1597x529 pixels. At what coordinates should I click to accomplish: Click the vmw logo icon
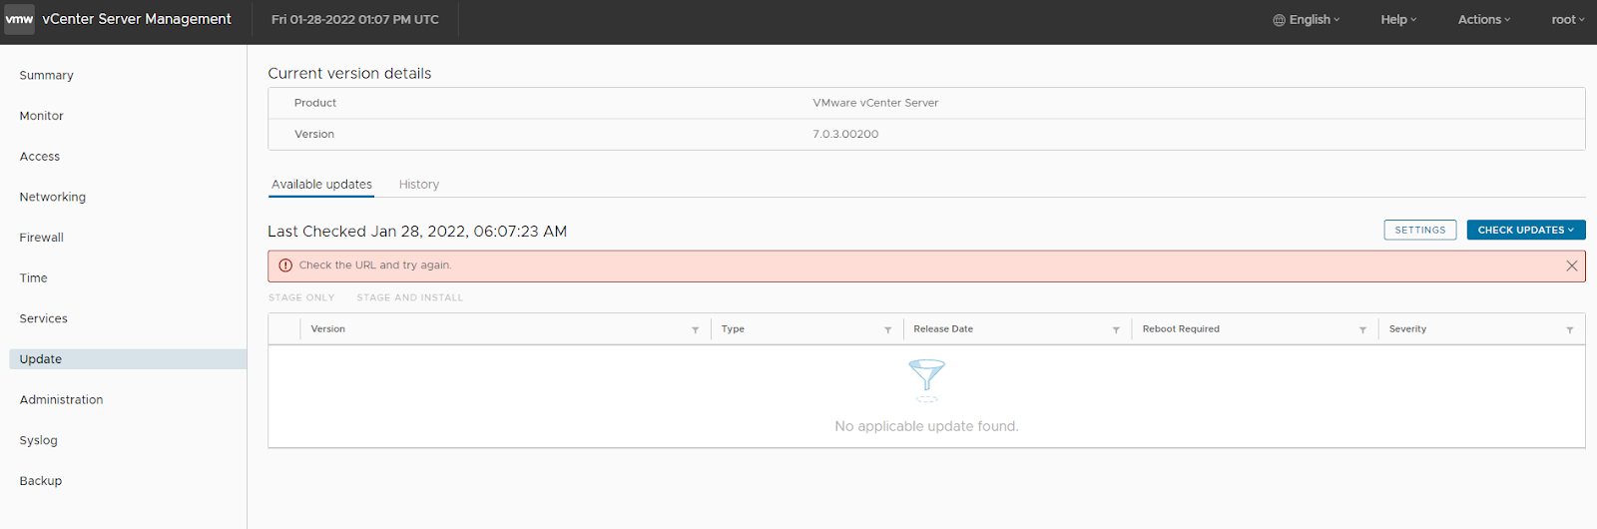(x=19, y=19)
